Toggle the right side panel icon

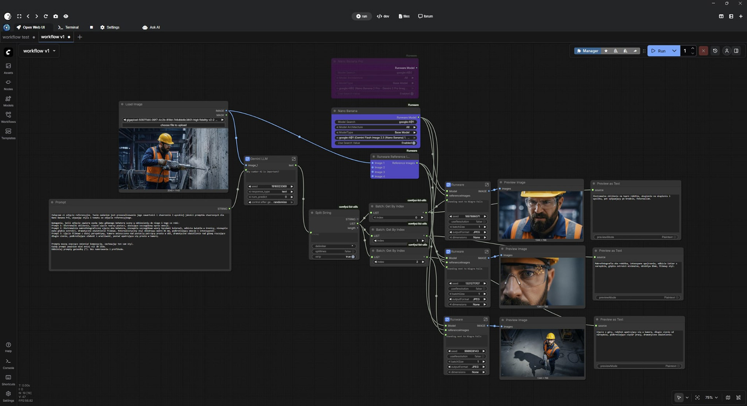(x=736, y=51)
